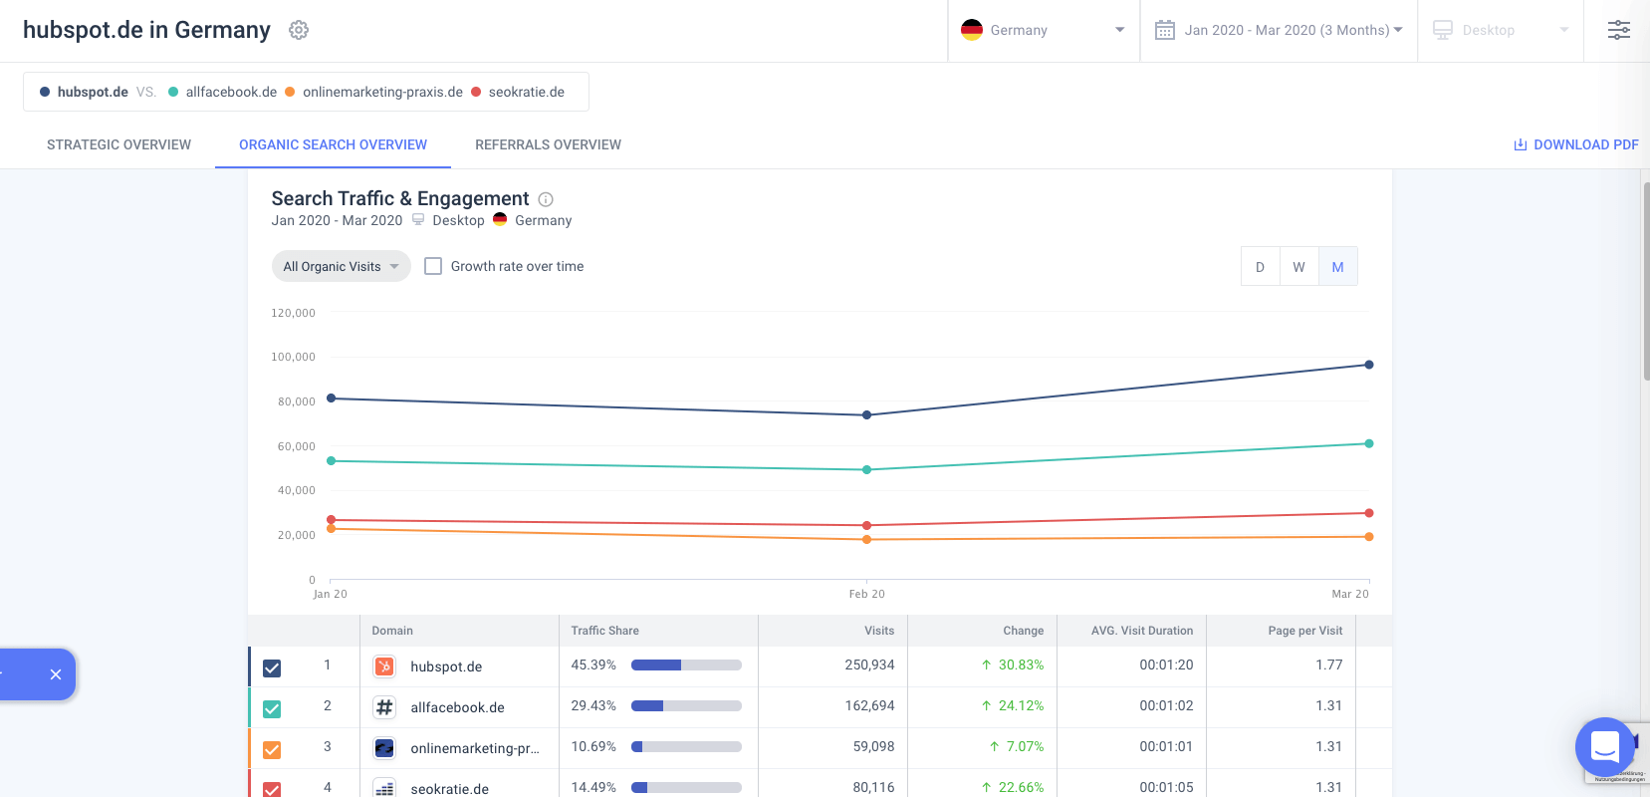Viewport: 1650px width, 797px height.
Task: Switch chart granularity to Daily (D)
Action: (x=1260, y=266)
